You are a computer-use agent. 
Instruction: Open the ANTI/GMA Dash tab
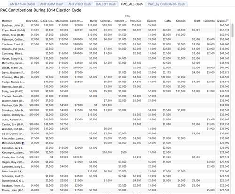pos(52,4)
